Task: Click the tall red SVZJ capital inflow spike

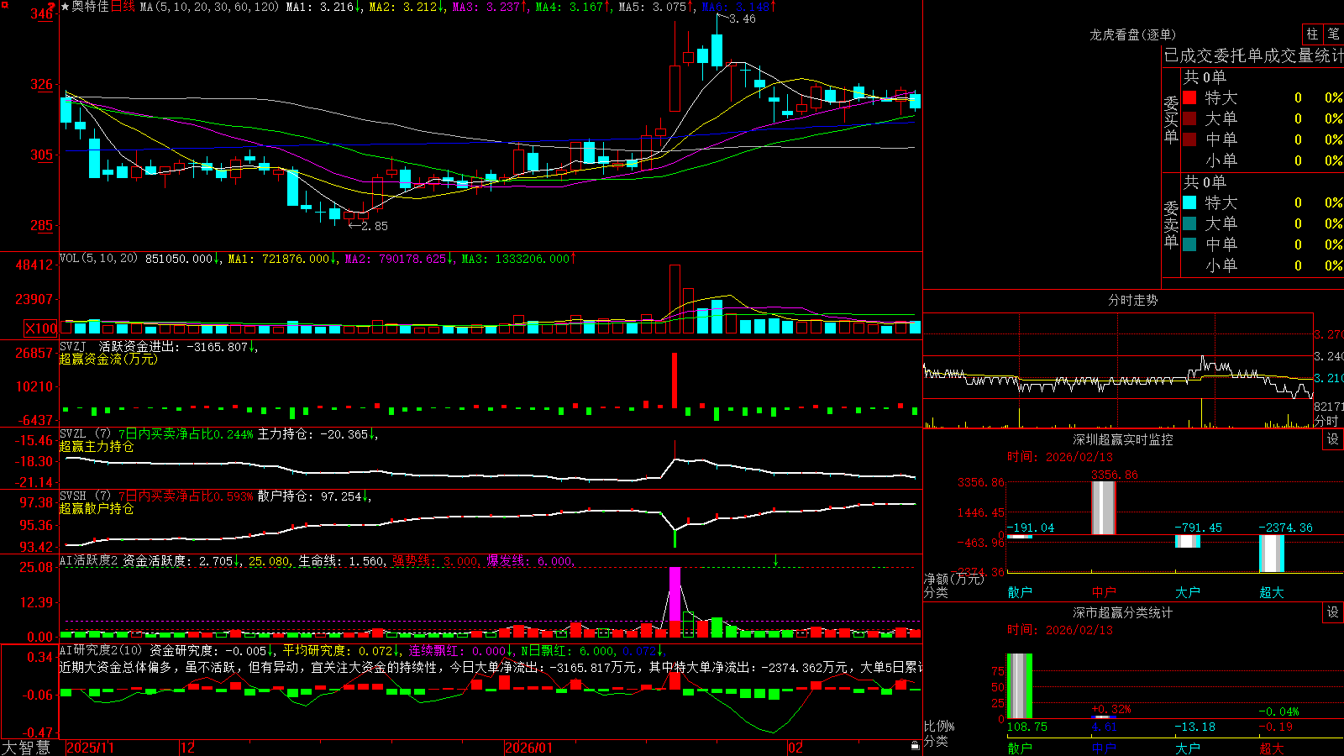Action: (675, 381)
